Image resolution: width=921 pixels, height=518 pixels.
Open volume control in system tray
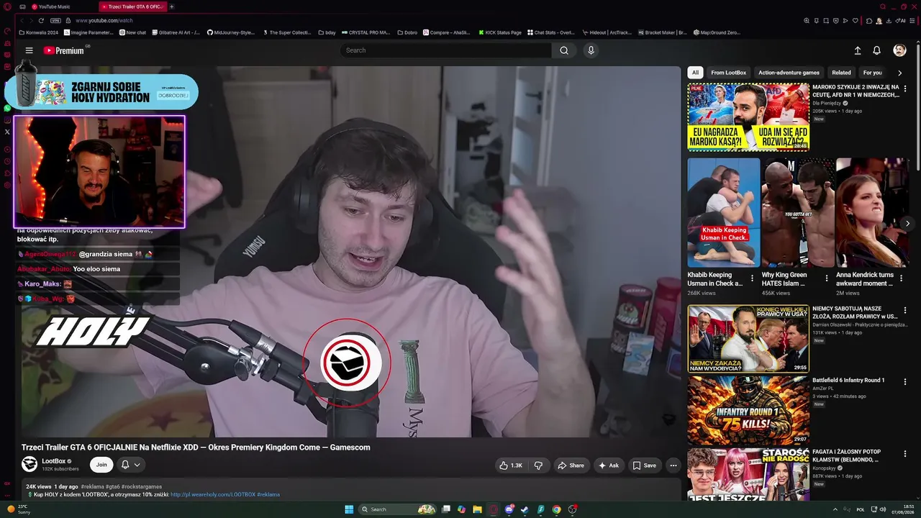pyautogui.click(x=883, y=509)
